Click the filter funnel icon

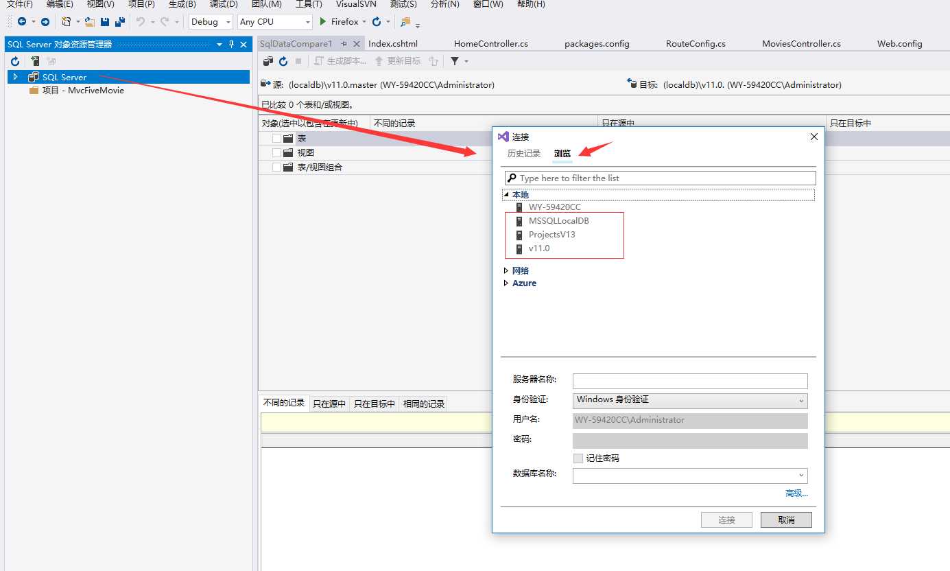tap(454, 61)
